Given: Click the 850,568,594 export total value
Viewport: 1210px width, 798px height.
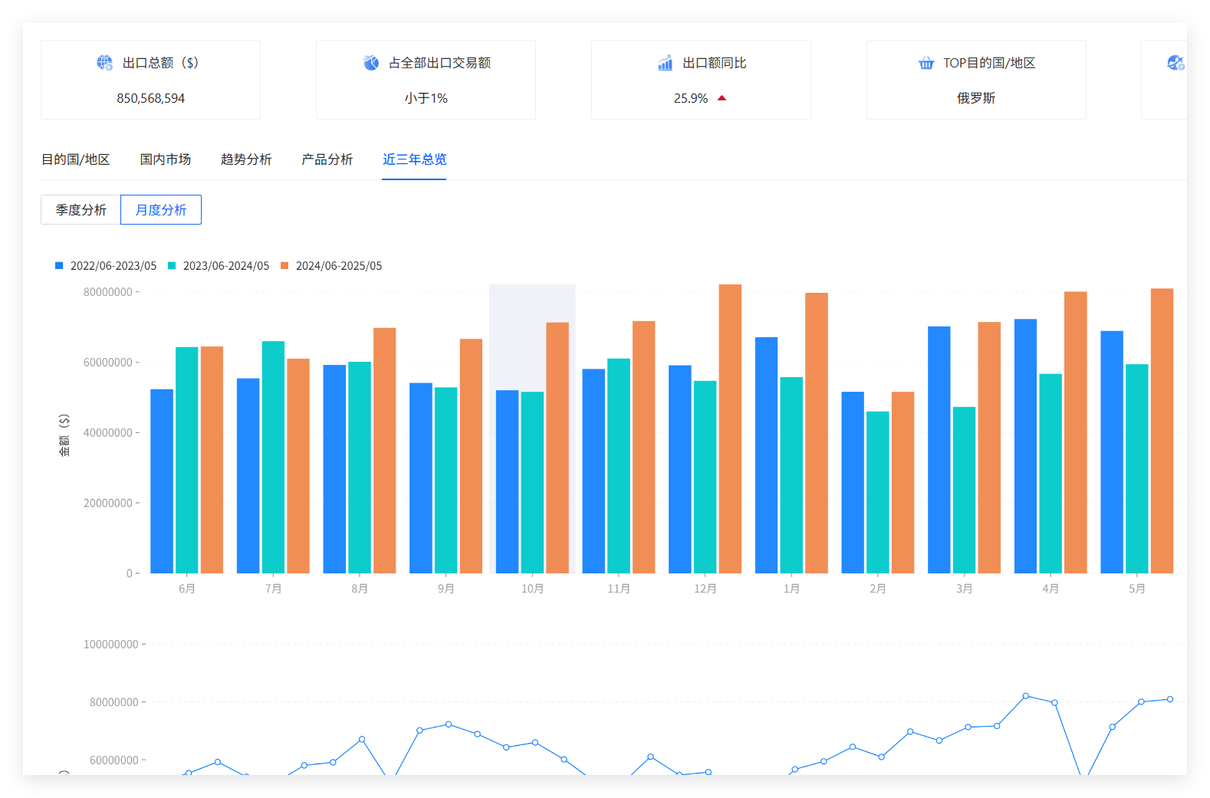Looking at the screenshot, I should pos(151,98).
